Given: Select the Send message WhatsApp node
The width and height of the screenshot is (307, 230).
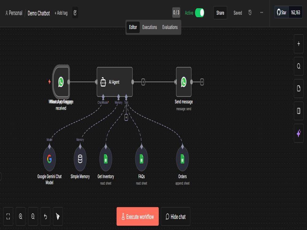Looking at the screenshot, I should tap(184, 82).
